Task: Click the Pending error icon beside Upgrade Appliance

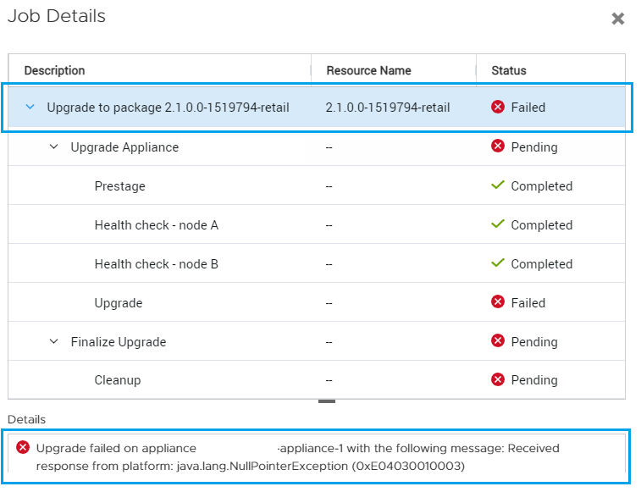Action: point(498,146)
